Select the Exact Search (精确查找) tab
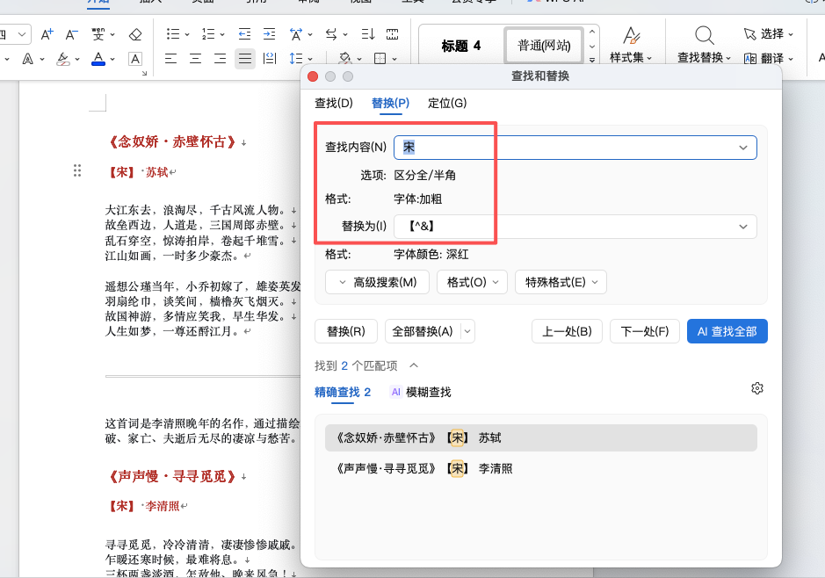Viewport: 825px width, 578px height. click(x=343, y=393)
